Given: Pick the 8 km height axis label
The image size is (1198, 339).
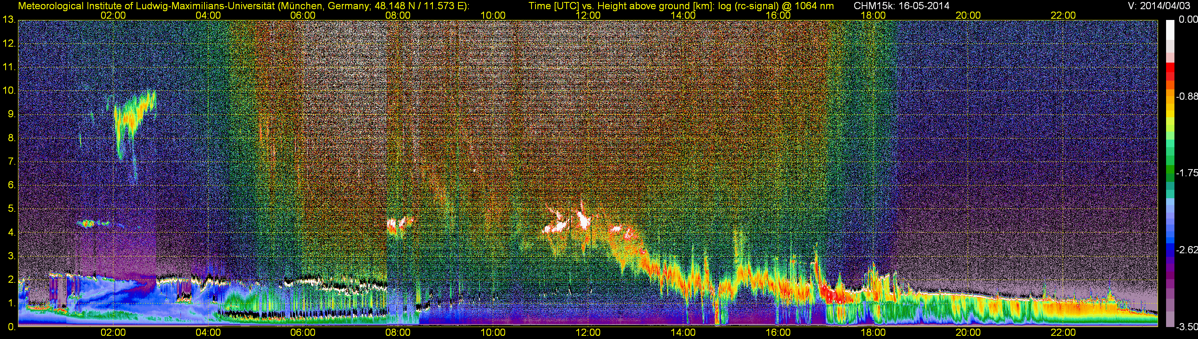Looking at the screenshot, I should pos(12,138).
